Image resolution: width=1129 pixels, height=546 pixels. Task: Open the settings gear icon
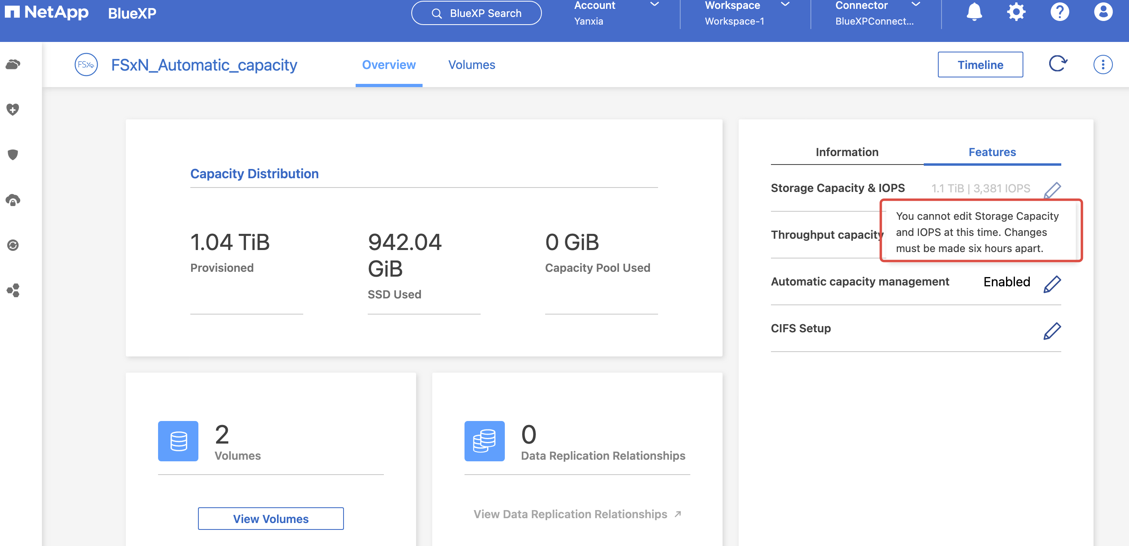pyautogui.click(x=1016, y=12)
